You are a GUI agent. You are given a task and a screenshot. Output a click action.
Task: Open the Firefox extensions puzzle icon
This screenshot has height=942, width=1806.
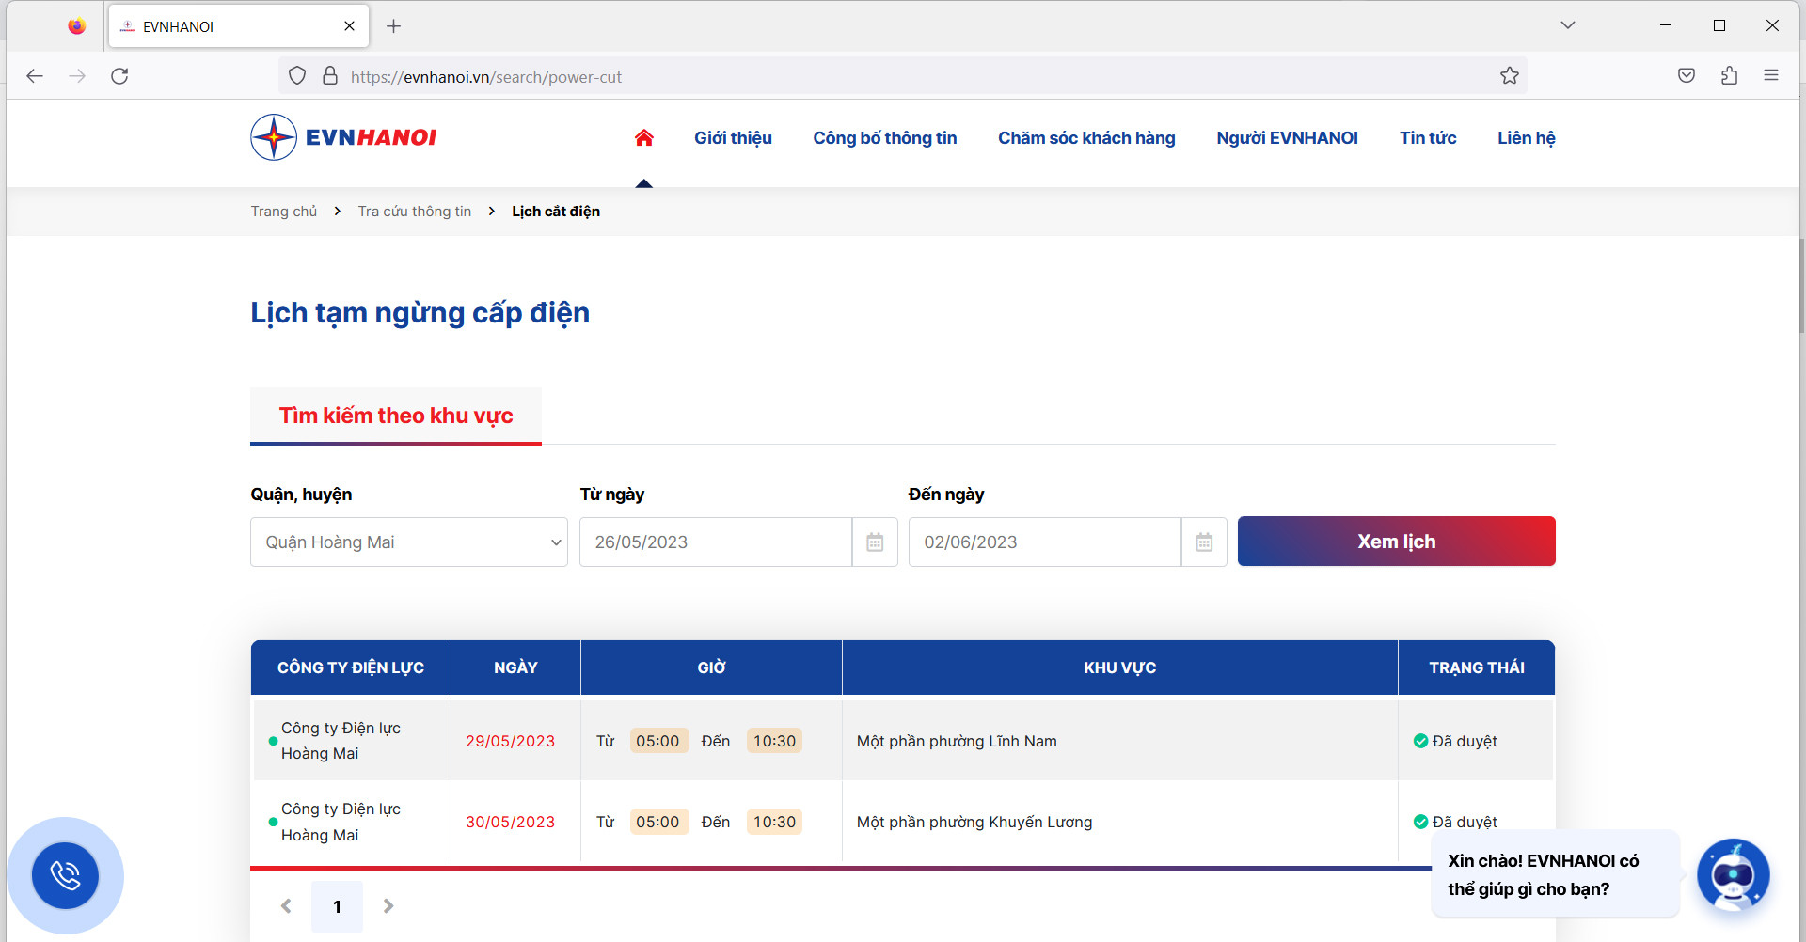tap(1729, 76)
